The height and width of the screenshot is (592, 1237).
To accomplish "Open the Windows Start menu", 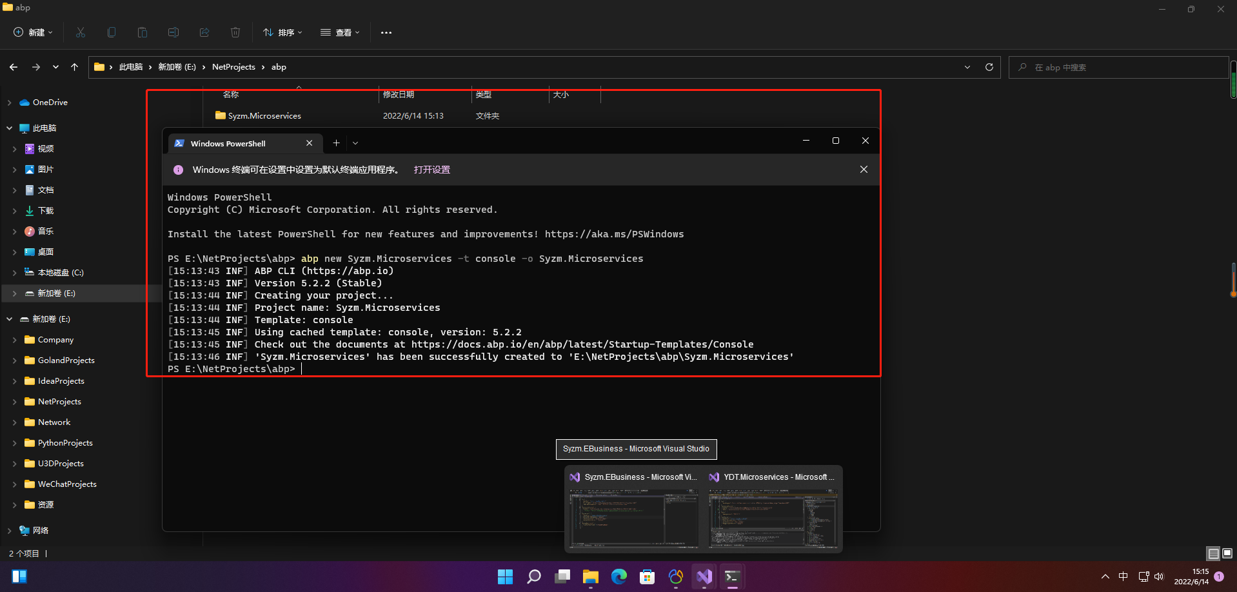I will pyautogui.click(x=506, y=577).
